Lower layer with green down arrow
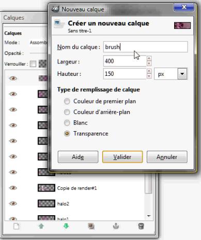 coord(66,226)
